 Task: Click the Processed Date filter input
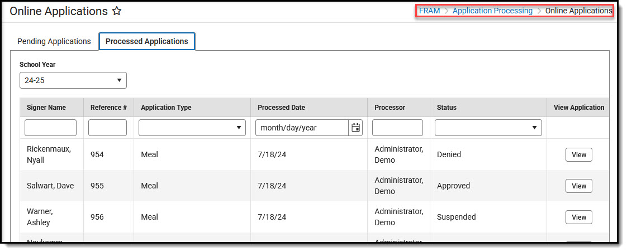pyautogui.click(x=302, y=128)
